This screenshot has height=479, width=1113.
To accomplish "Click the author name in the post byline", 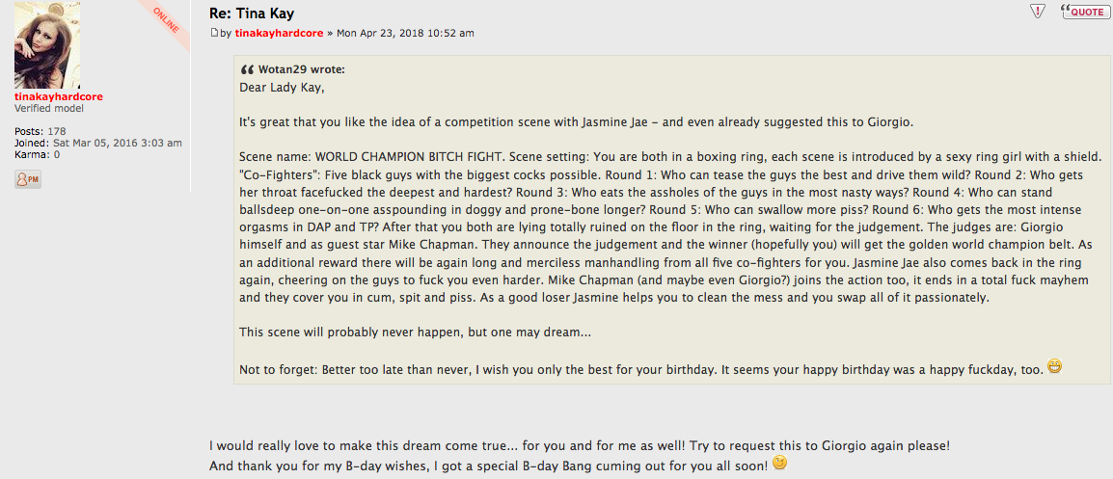I will point(279,33).
